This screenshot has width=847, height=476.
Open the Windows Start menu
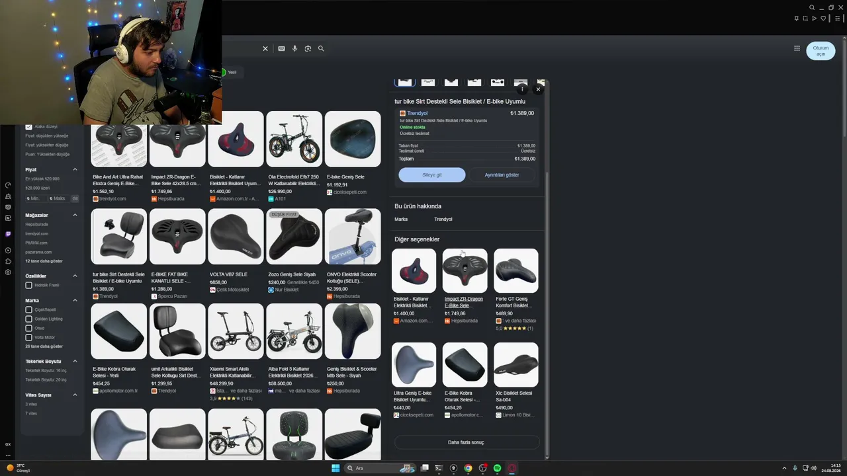tap(335, 468)
